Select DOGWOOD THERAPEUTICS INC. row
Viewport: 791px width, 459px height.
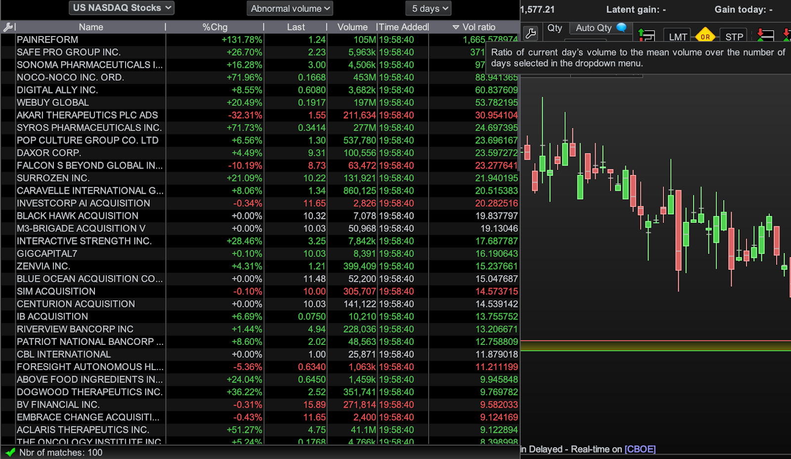pos(260,392)
